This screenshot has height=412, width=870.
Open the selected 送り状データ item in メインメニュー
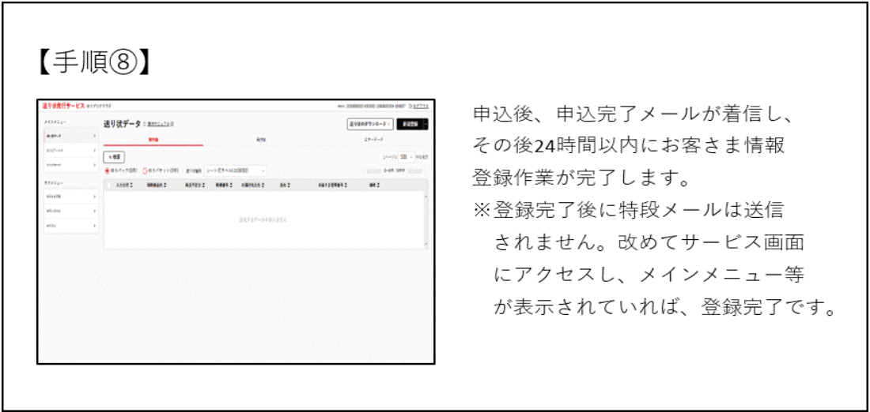point(70,135)
